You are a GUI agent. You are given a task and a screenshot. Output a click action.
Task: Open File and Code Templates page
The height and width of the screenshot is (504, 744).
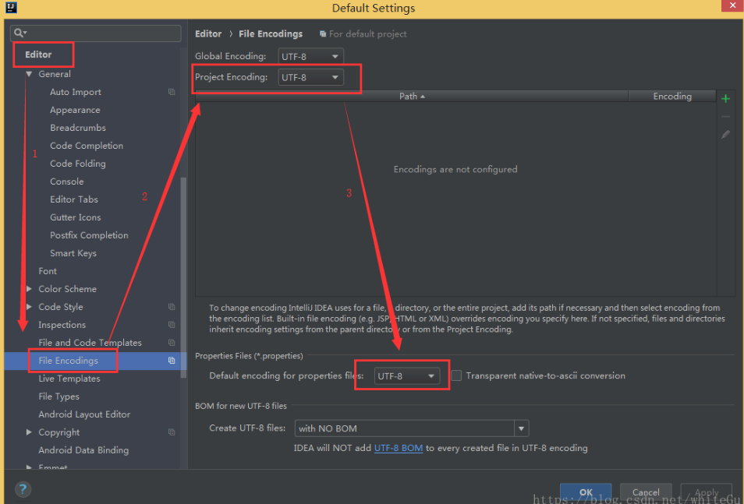(90, 342)
